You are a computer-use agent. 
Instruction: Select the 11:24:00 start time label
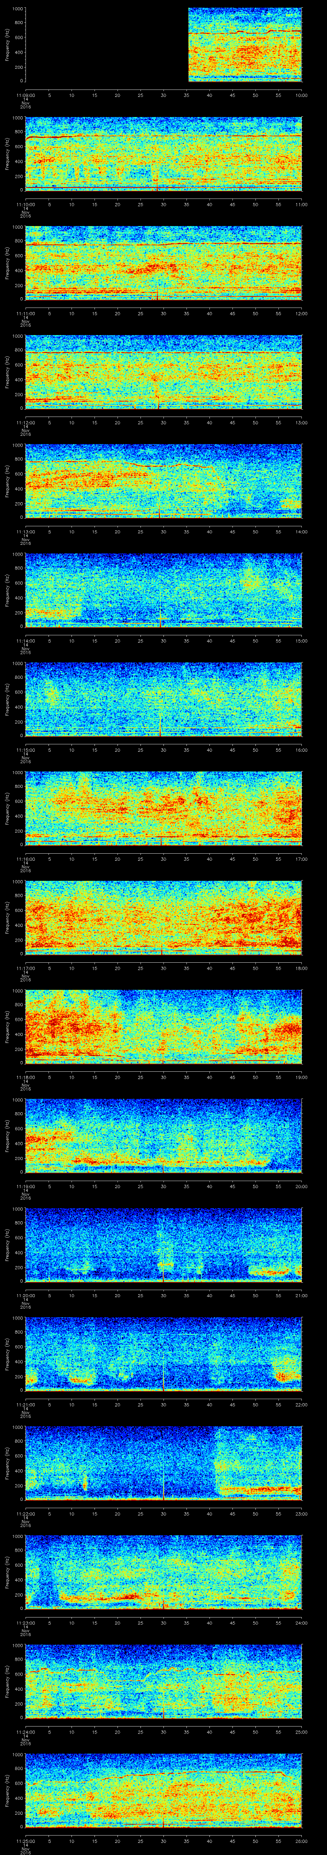click(25, 1732)
